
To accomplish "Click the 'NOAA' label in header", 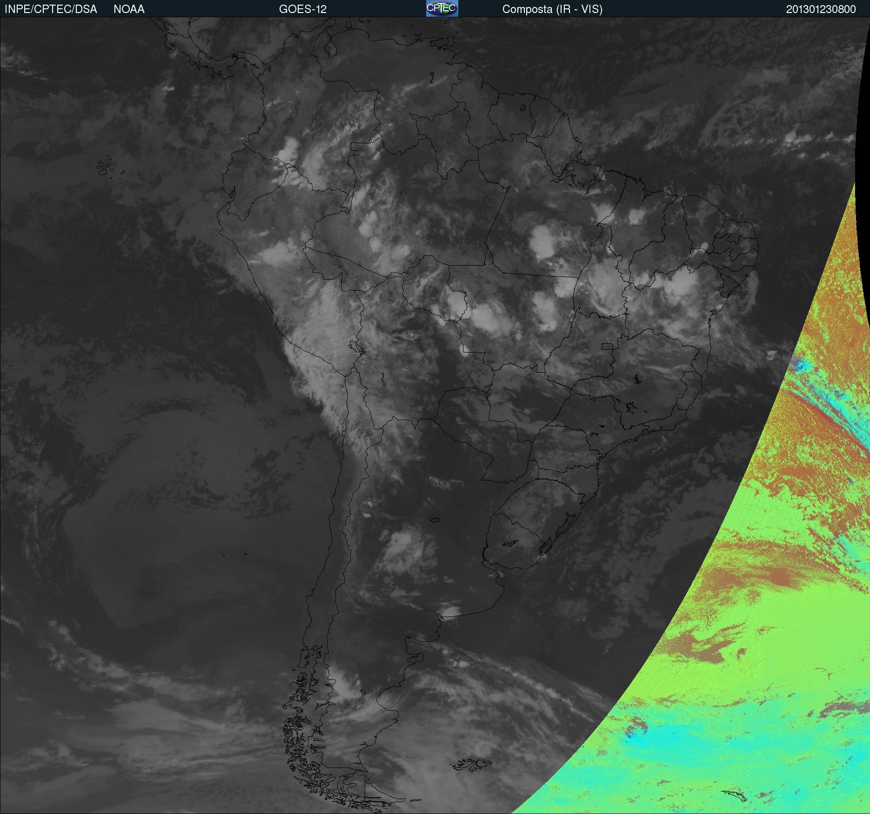I will [x=129, y=9].
